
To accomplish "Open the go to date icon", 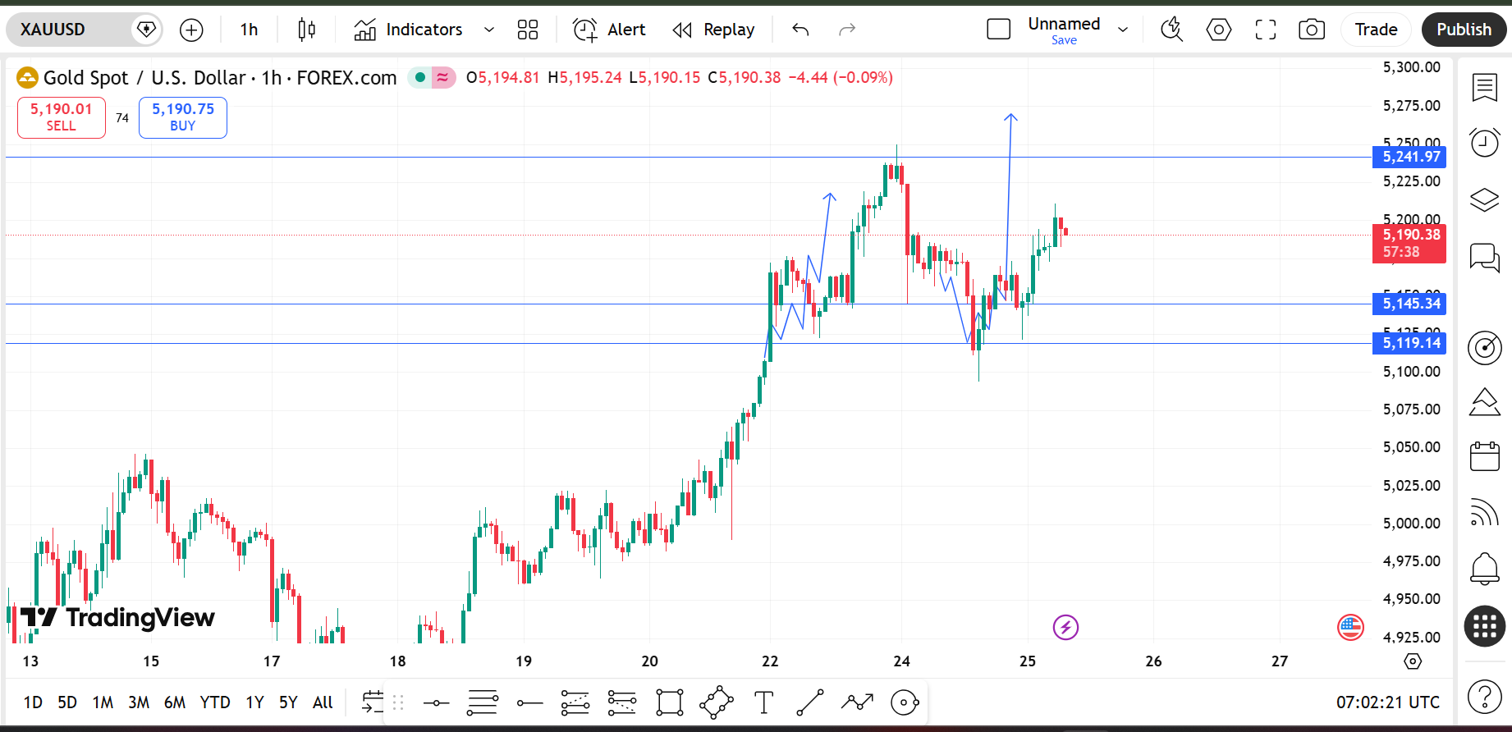I will [372, 702].
